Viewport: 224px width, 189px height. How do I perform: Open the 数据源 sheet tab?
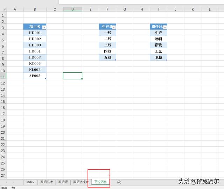coord(63,182)
